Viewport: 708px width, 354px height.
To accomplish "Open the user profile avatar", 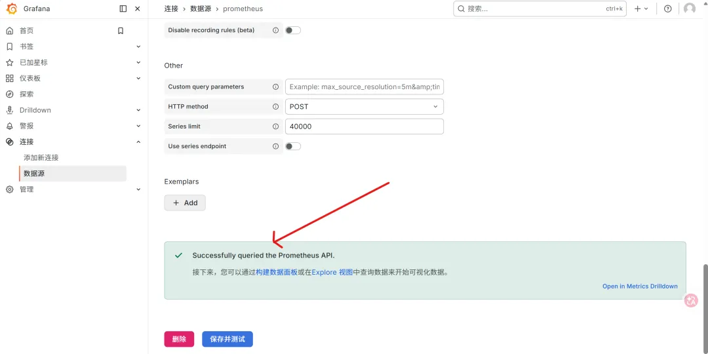I will tap(690, 9).
